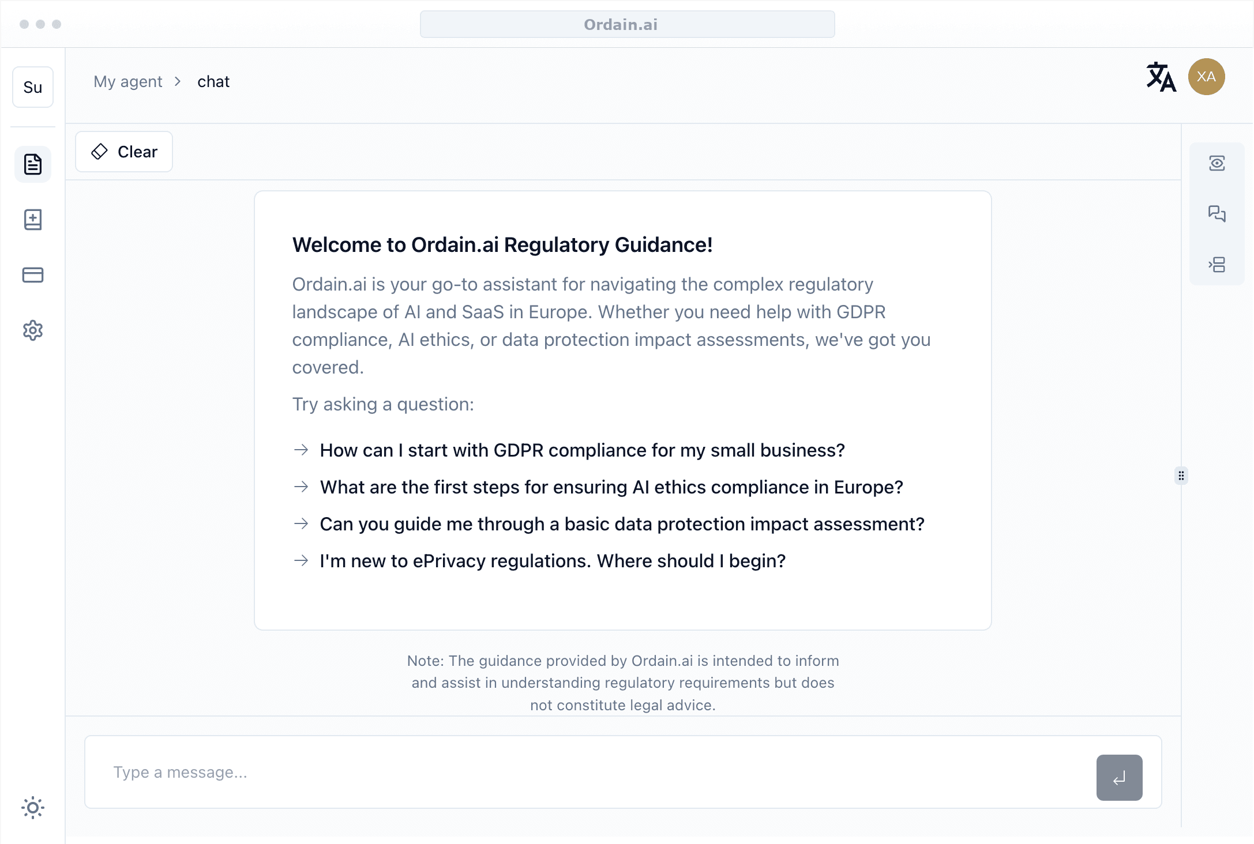Image resolution: width=1254 pixels, height=844 pixels.
Task: Send the message with enter button
Action: (x=1120, y=778)
